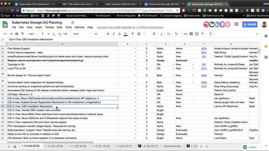Click the Undo icon in toolbar

tap(5, 34)
